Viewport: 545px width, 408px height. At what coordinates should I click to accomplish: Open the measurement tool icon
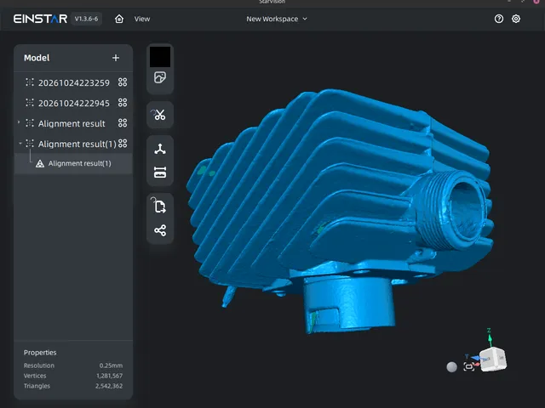click(160, 172)
